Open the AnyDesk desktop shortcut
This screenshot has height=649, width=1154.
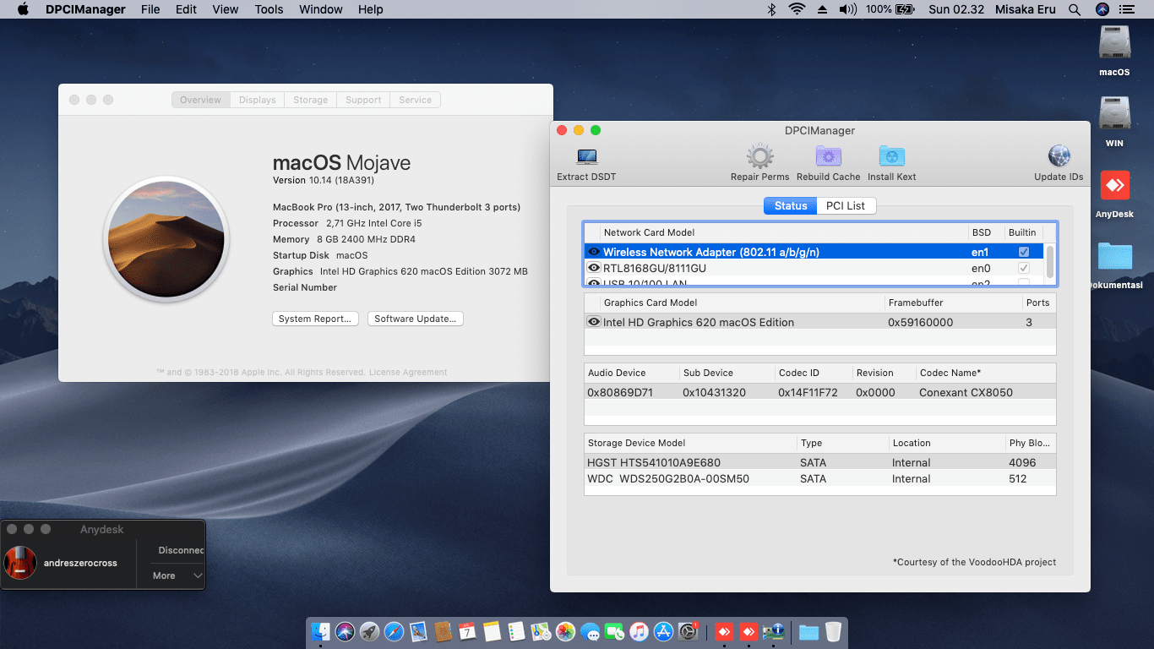click(x=1115, y=186)
